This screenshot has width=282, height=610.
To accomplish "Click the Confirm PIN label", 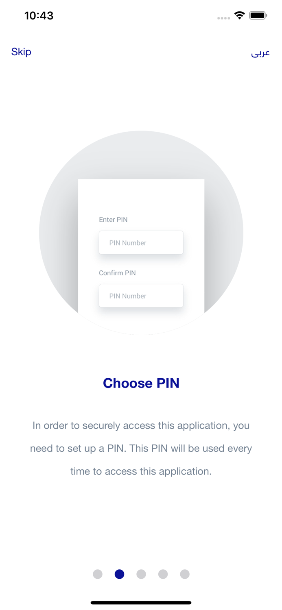I will (x=117, y=273).
